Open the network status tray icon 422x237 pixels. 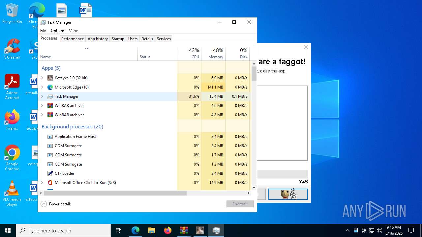[x=372, y=230]
